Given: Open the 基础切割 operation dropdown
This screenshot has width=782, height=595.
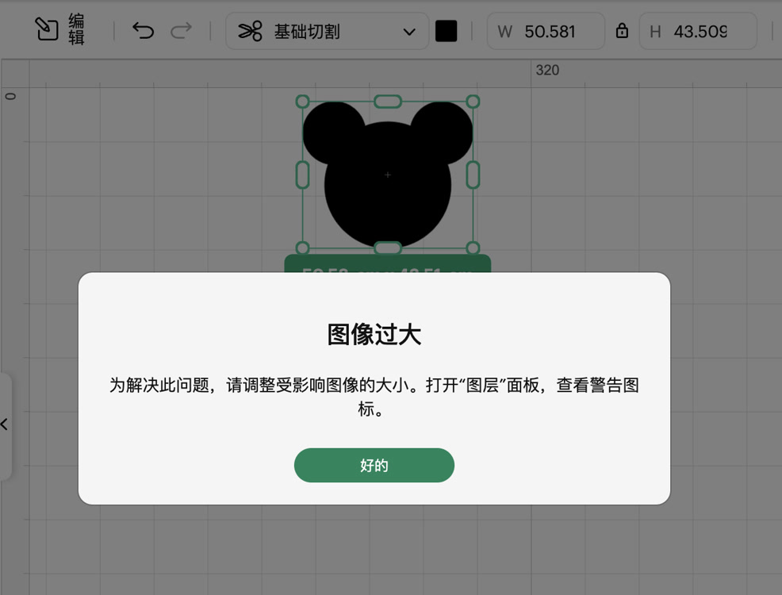Looking at the screenshot, I should pos(328,31).
